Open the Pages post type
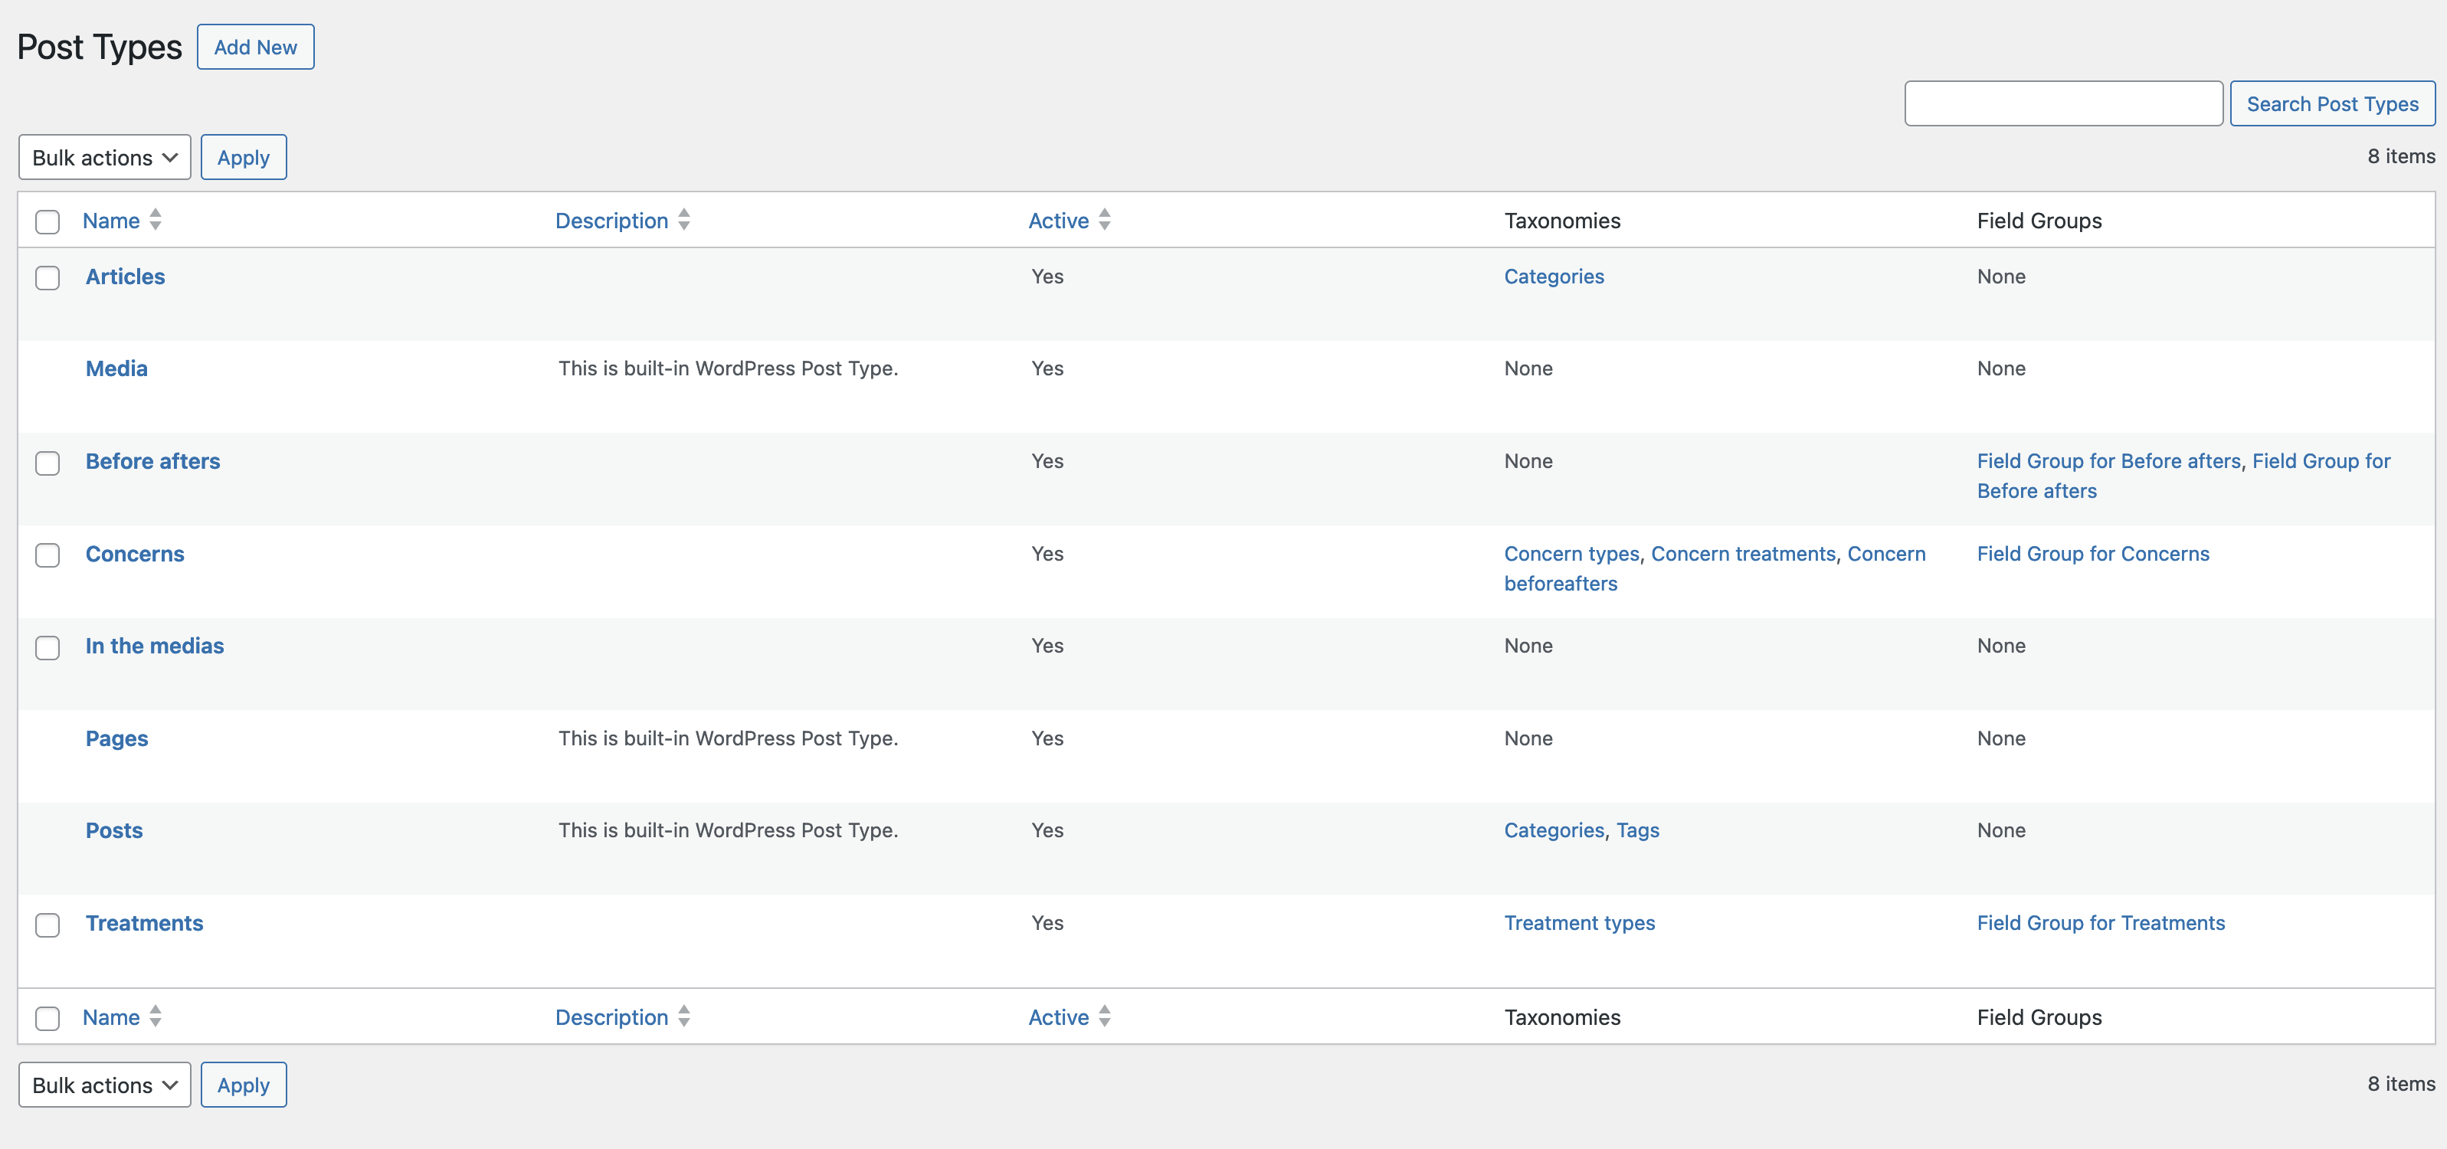Image resolution: width=2447 pixels, height=1149 pixels. (x=117, y=738)
